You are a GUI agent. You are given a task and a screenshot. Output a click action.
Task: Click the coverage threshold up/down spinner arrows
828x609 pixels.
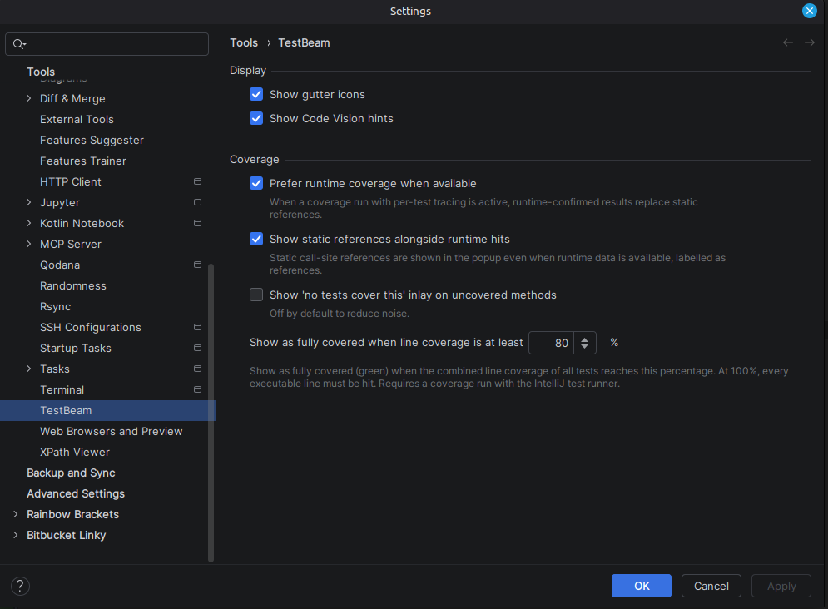584,343
